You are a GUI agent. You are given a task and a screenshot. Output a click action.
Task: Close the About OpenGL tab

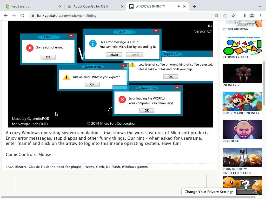pos(122,6)
